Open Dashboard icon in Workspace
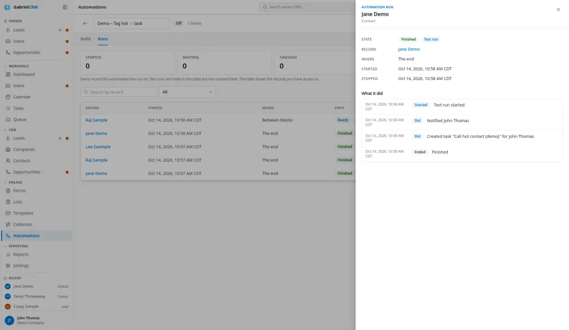This screenshot has height=330, width=569. click(x=8, y=74)
